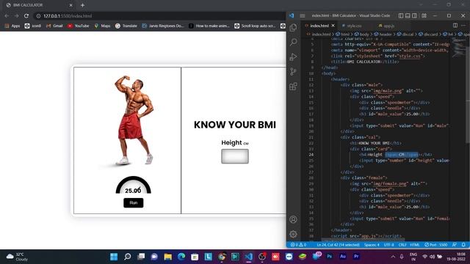Click the bodybuilder image on the page
470x264 pixels.
tap(134, 120)
